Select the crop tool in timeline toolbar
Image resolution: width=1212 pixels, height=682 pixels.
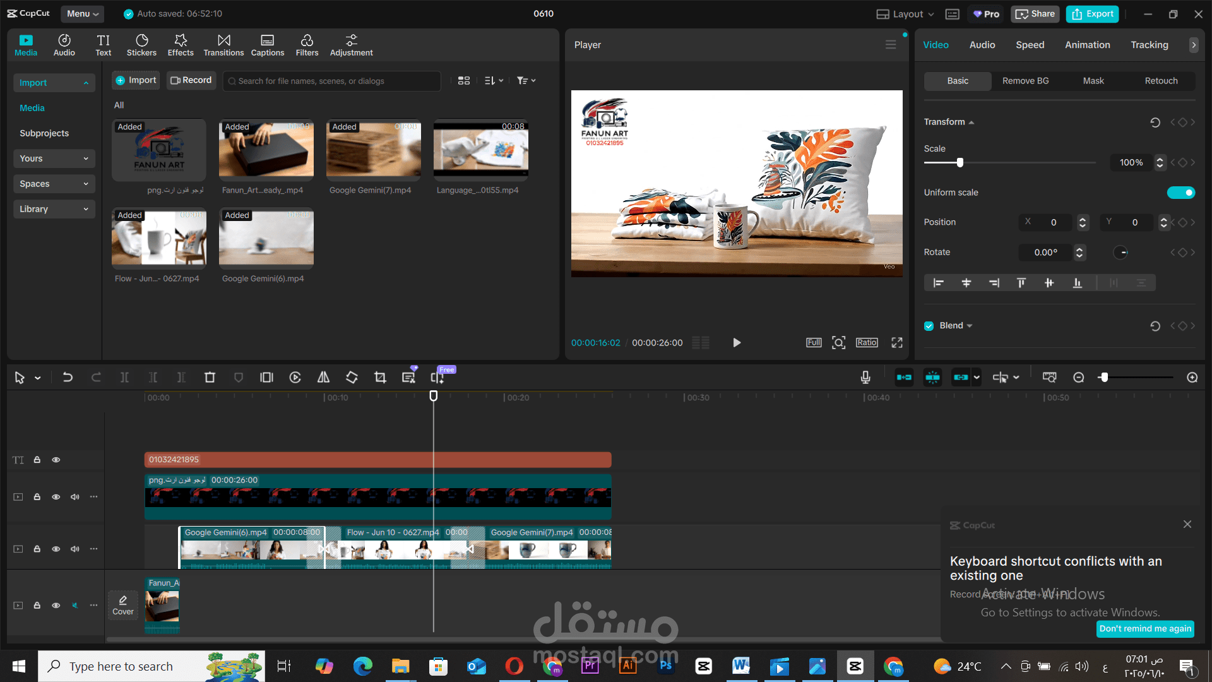pos(380,378)
